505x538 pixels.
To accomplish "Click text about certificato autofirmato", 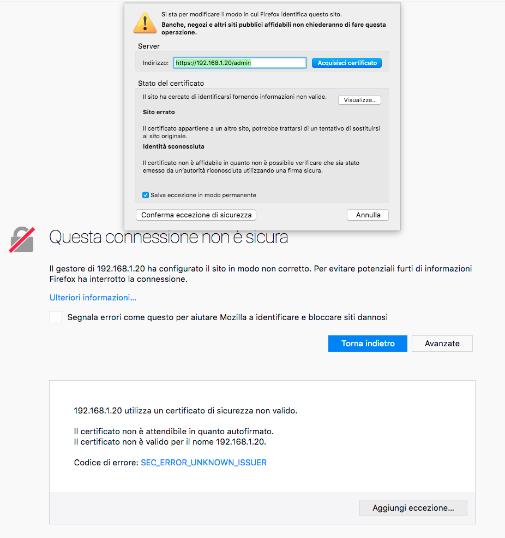I will (174, 431).
